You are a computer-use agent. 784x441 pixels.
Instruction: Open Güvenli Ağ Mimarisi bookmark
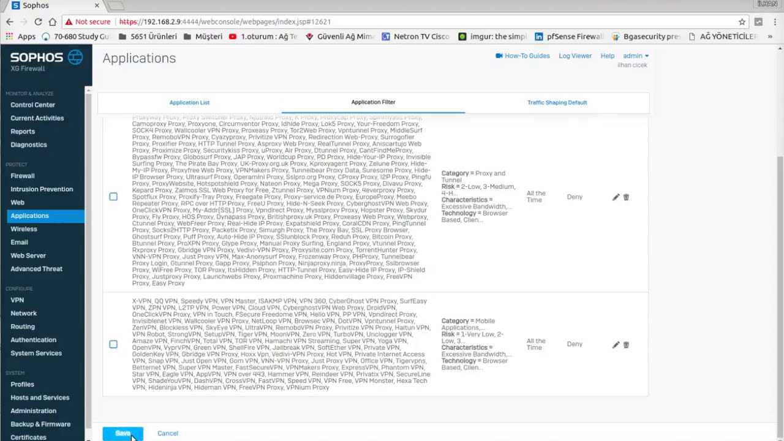point(339,37)
